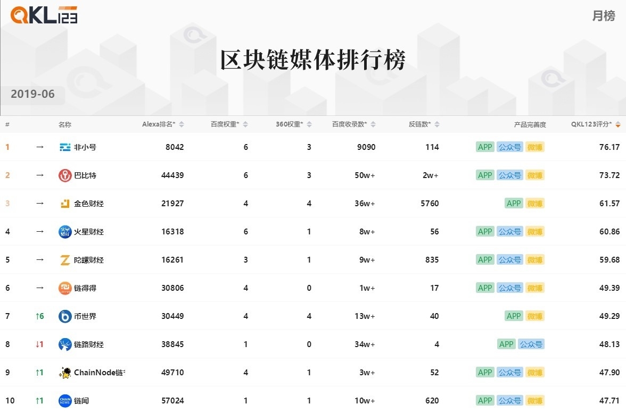Open the 陀螺财经 name link

(x=88, y=260)
